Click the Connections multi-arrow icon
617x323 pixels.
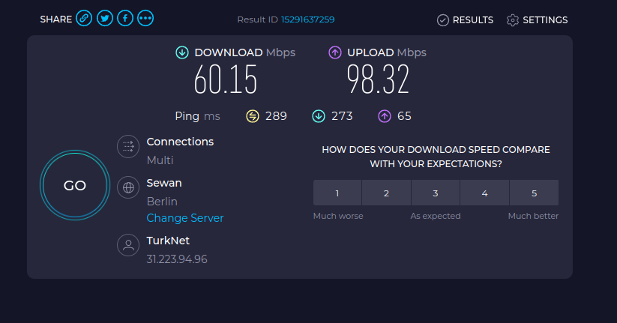click(x=128, y=146)
